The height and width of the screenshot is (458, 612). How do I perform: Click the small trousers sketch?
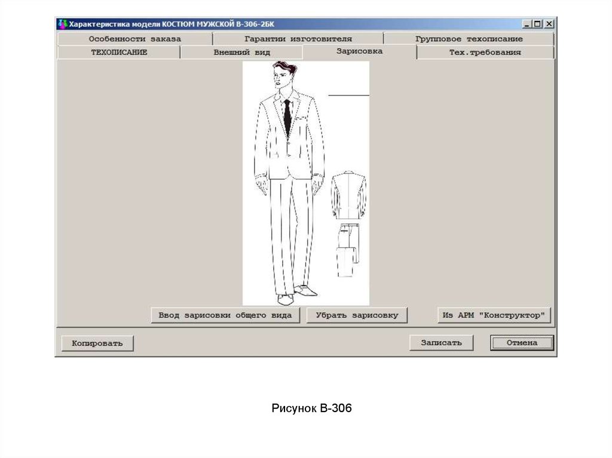coord(346,250)
